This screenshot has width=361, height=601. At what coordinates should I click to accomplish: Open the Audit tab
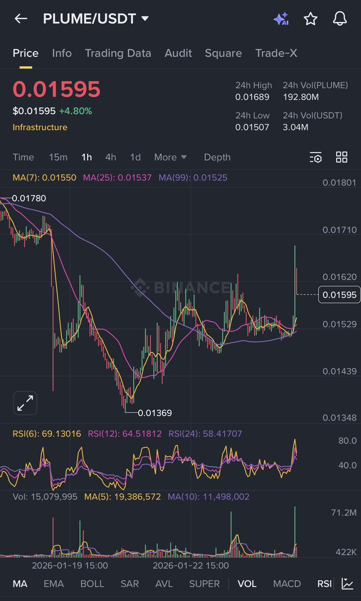click(x=178, y=53)
